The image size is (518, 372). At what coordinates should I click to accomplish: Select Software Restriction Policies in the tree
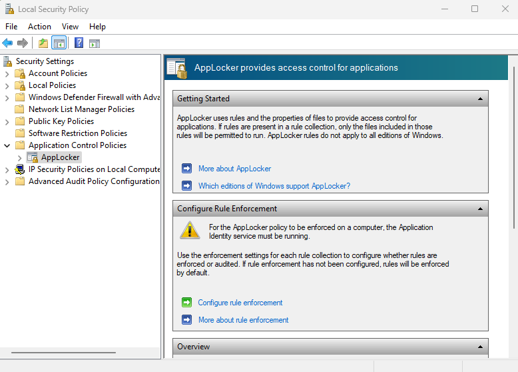[x=77, y=133]
